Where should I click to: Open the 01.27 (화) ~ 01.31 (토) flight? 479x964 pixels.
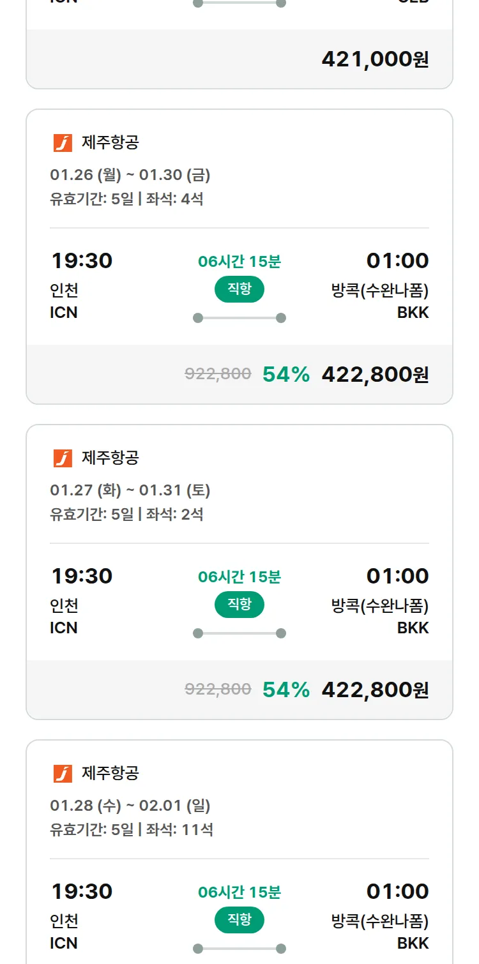tap(130, 490)
